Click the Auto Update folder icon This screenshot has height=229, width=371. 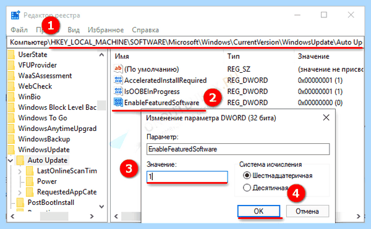(x=20, y=160)
